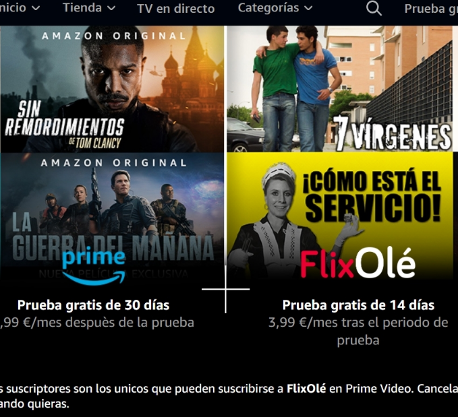Click the Prime smile logo
Viewport: 458px width, 417px height.
click(94, 266)
